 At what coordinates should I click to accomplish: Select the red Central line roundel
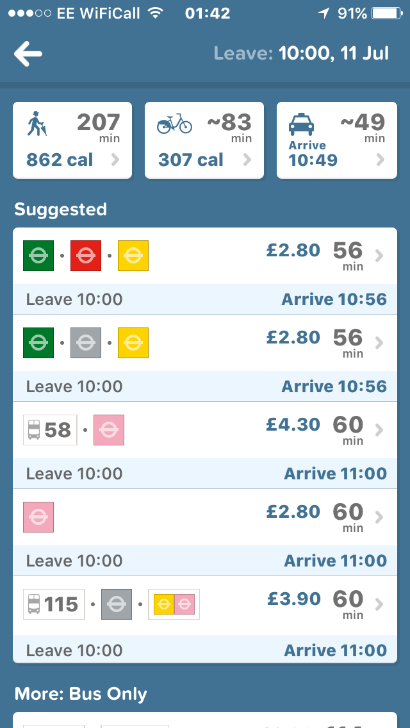[x=86, y=255]
